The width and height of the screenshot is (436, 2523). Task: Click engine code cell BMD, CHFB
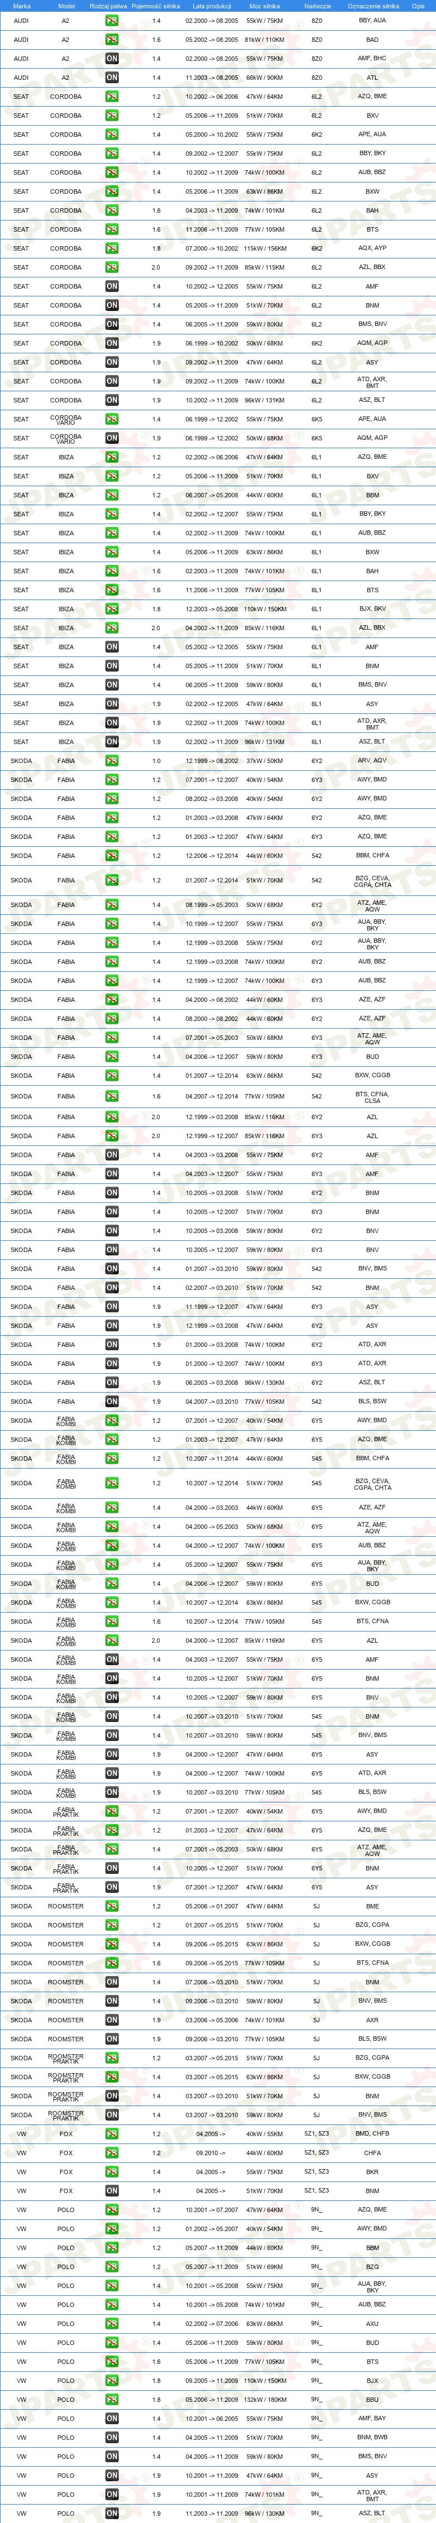point(372,2134)
